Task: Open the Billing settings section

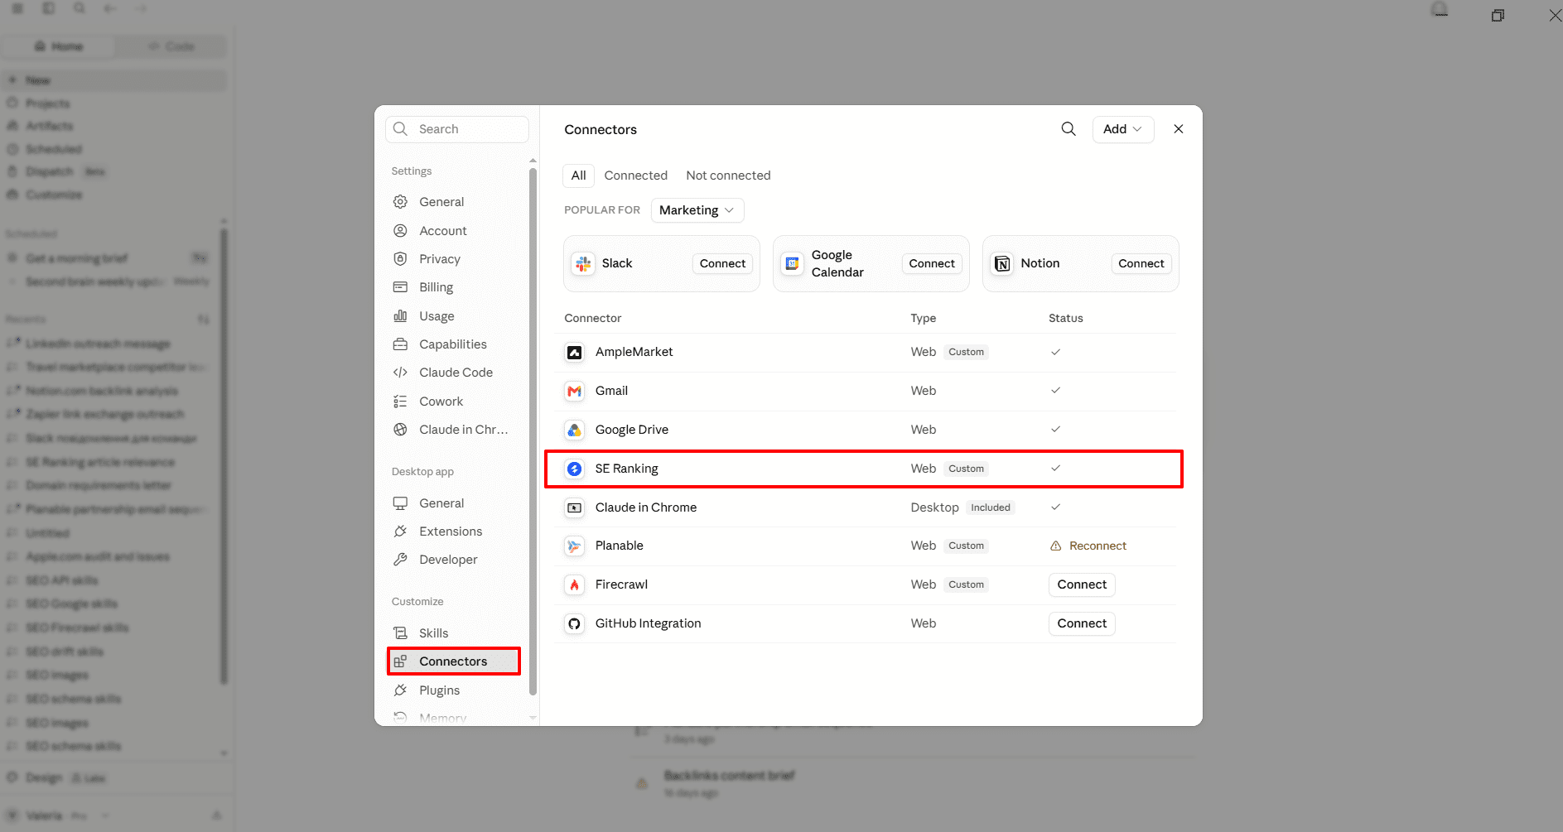Action: pos(454,287)
